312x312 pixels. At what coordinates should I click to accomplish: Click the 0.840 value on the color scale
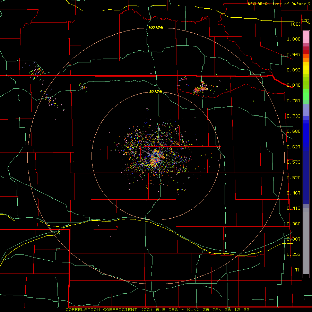pos(294,85)
